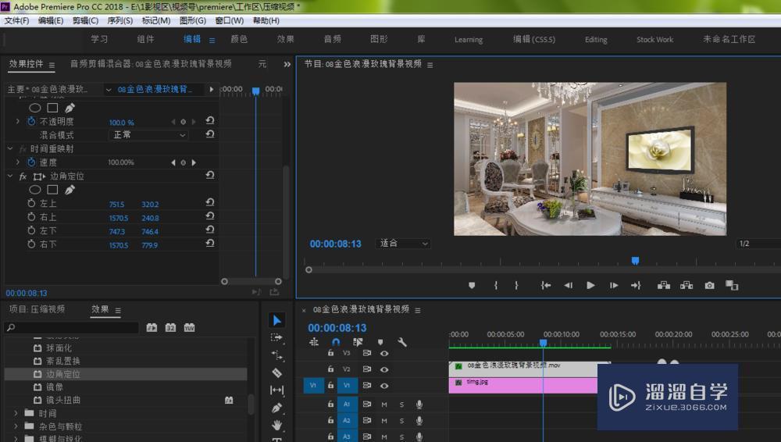Select the Ripple Edit tool

tap(277, 355)
